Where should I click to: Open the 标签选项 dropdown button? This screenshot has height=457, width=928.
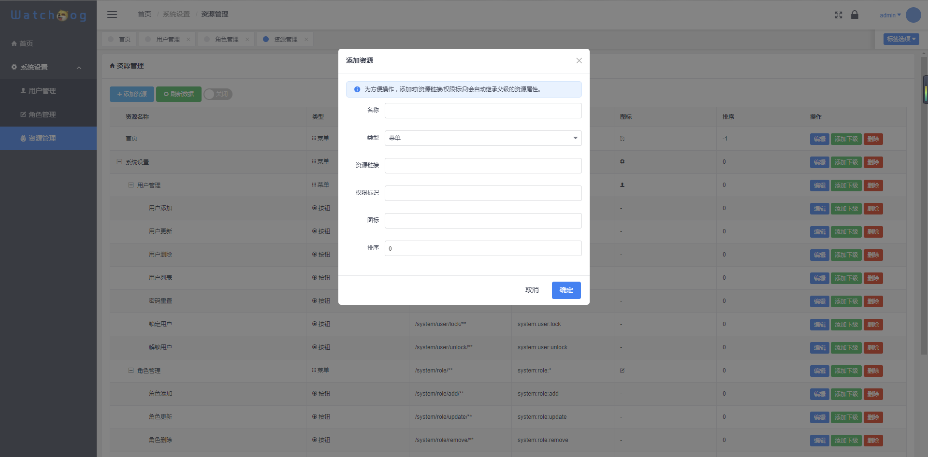901,39
